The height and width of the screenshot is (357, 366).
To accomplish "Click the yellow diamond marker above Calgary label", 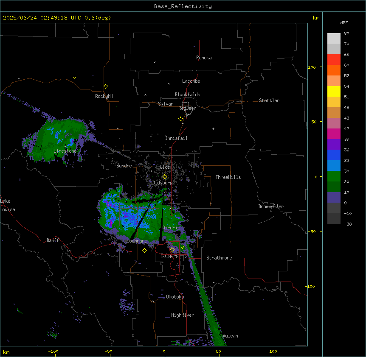I will point(172,250).
